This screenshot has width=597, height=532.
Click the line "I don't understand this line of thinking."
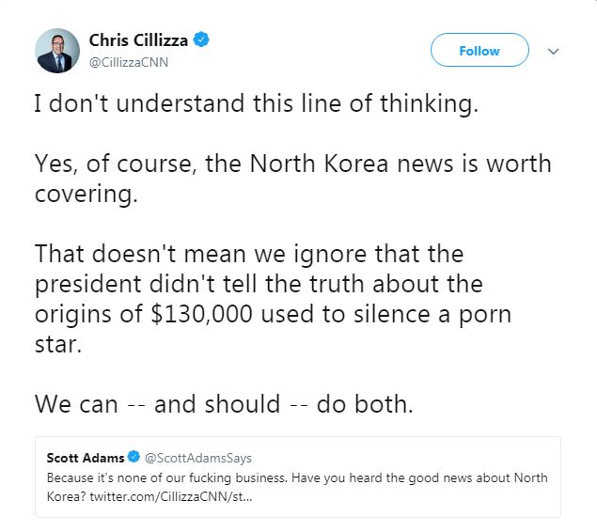pyautogui.click(x=256, y=104)
